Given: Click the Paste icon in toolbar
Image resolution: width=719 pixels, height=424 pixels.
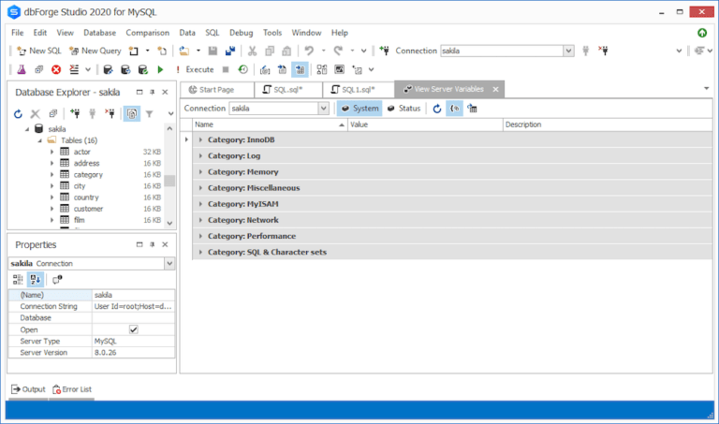Looking at the screenshot, I should pos(286,51).
